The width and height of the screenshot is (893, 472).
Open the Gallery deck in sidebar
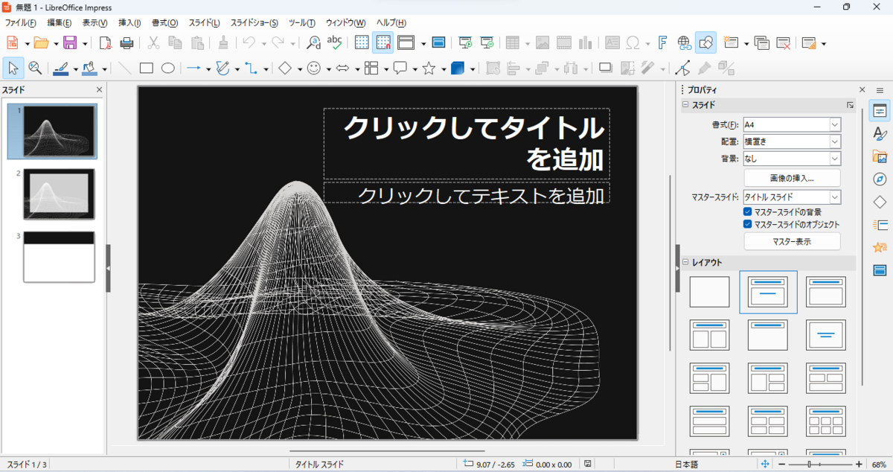pos(880,156)
